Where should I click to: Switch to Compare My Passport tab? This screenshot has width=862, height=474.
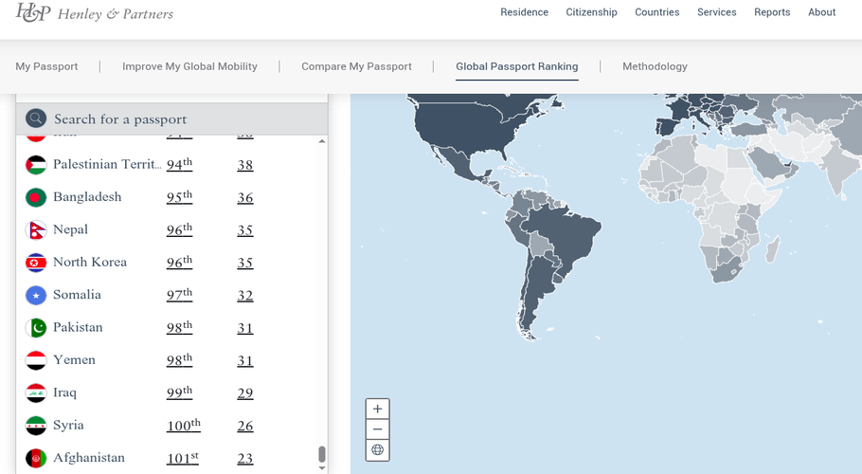(x=356, y=66)
